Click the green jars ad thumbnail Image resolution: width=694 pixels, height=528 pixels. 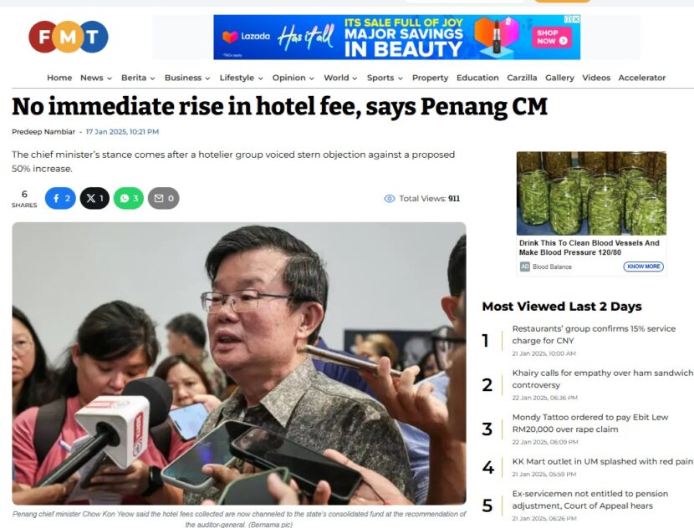point(591,193)
